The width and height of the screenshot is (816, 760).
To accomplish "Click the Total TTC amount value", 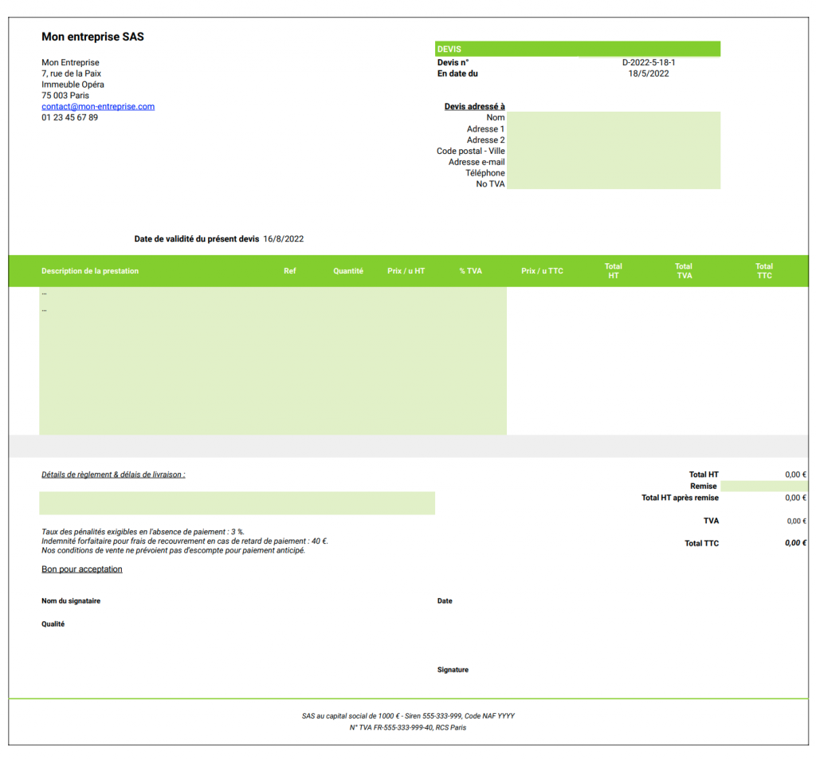I will (x=795, y=543).
